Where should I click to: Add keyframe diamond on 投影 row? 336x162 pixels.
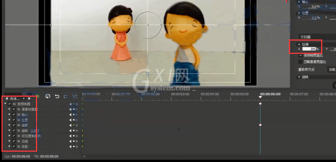73,147
